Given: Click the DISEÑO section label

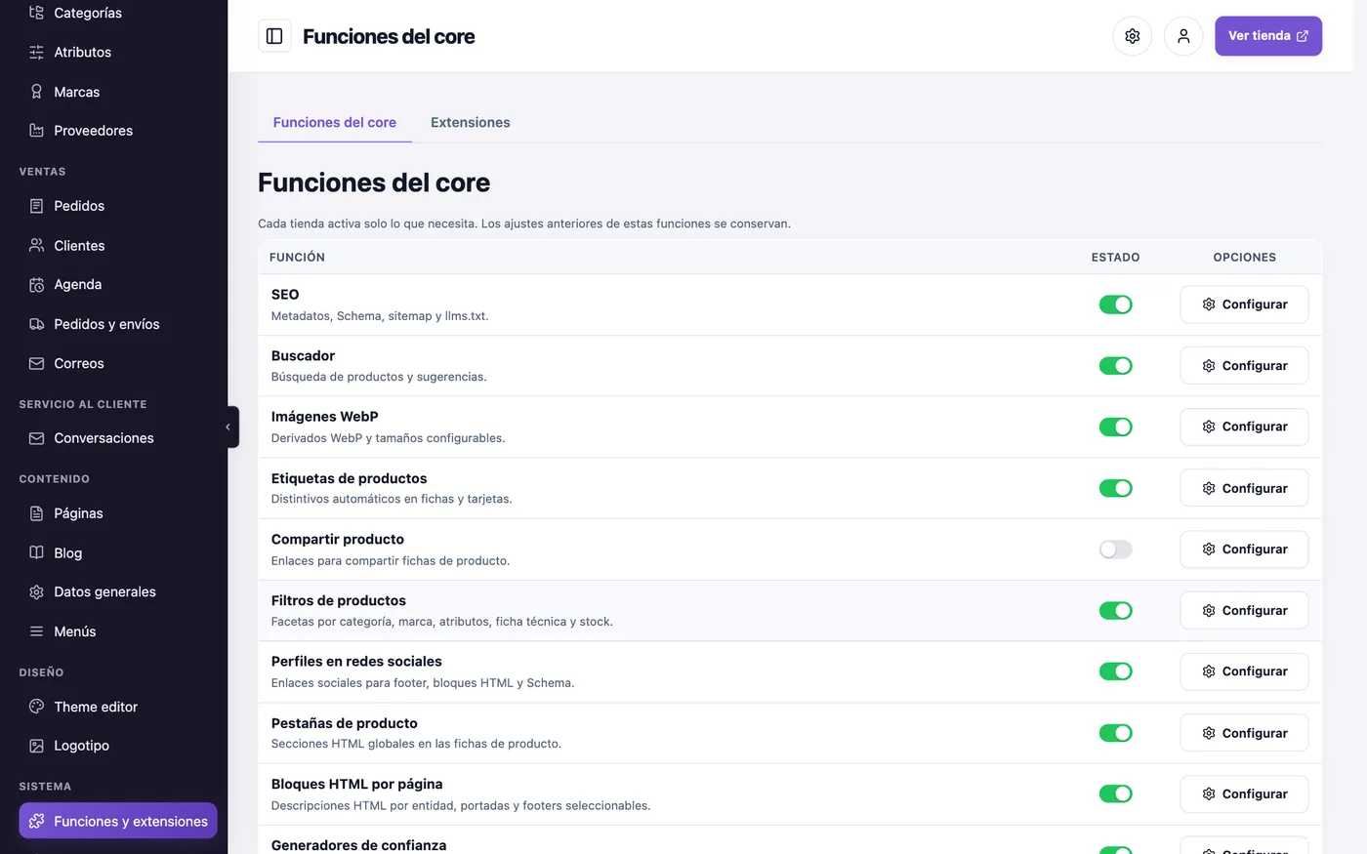Looking at the screenshot, I should 41,672.
